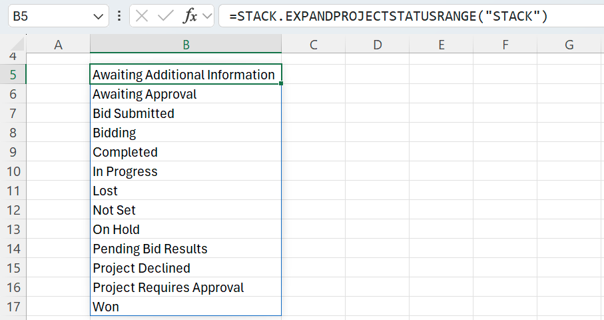
Task: Select column D header
Action: (377, 45)
